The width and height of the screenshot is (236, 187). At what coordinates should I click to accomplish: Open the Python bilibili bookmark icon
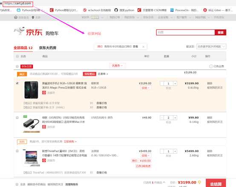point(19,10)
